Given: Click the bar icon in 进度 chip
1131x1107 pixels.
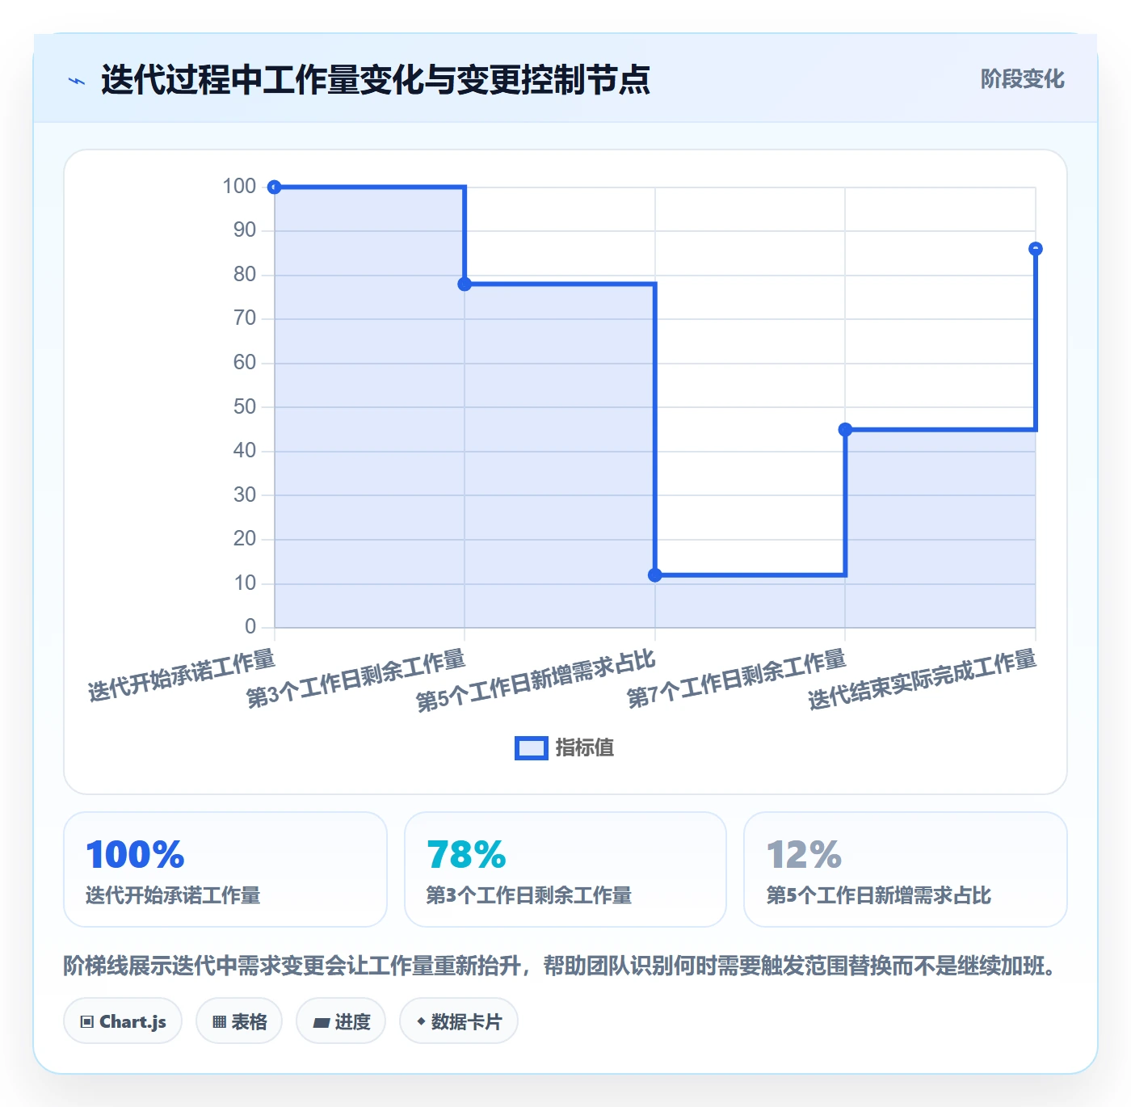Looking at the screenshot, I should click(322, 1023).
